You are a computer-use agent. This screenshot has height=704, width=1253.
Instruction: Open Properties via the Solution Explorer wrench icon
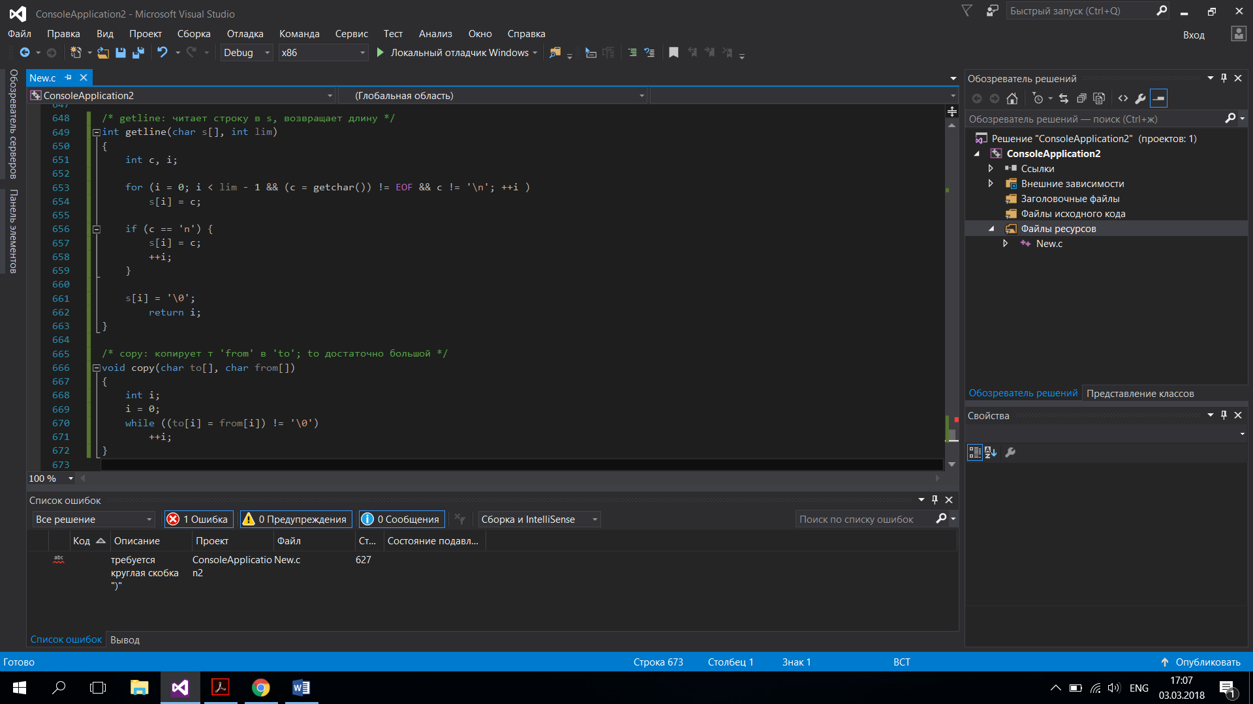[1140, 98]
